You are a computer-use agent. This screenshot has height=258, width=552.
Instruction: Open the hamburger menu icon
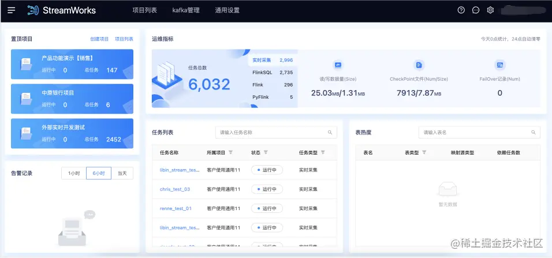coord(12,10)
